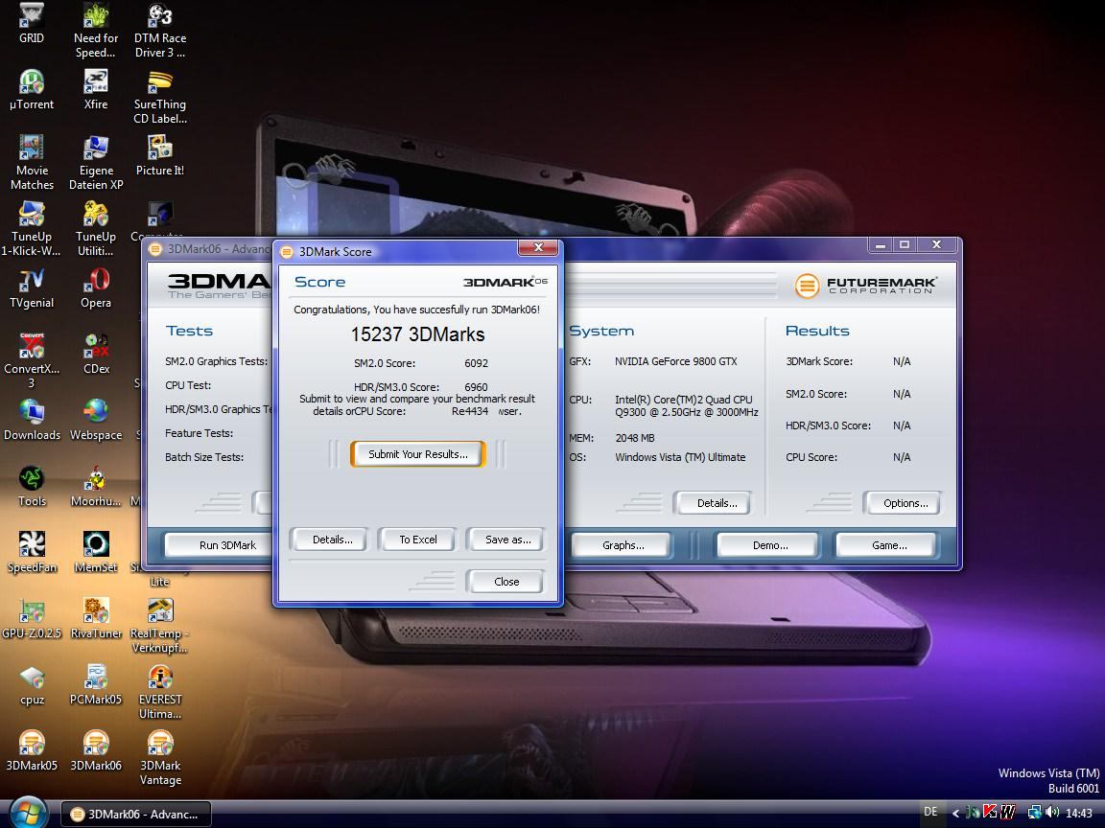Click the DE language indicator in tray
This screenshot has width=1105, height=828.
pos(930,812)
